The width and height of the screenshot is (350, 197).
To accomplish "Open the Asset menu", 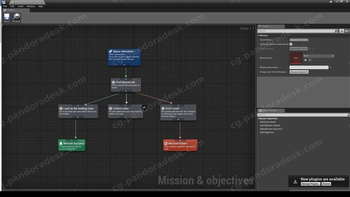I will tap(21, 6).
